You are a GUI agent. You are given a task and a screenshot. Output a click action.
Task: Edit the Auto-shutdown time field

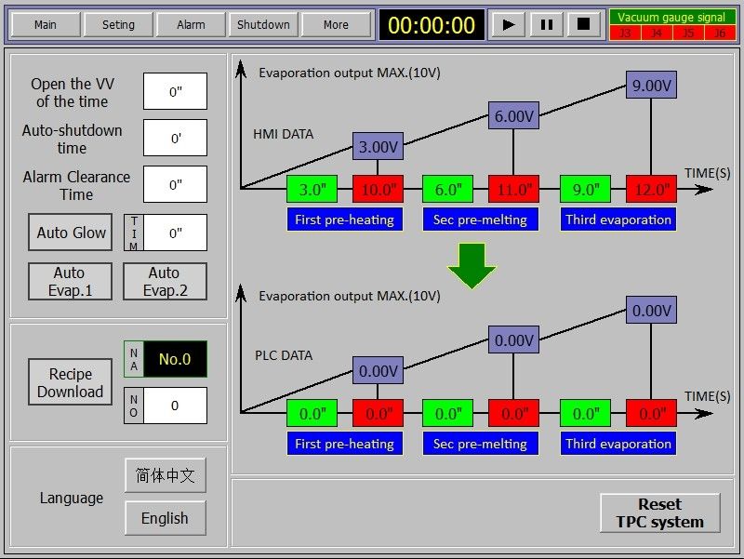point(175,139)
